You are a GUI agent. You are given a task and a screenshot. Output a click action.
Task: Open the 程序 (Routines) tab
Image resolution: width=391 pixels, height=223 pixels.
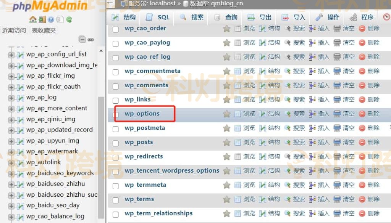pos(361,17)
